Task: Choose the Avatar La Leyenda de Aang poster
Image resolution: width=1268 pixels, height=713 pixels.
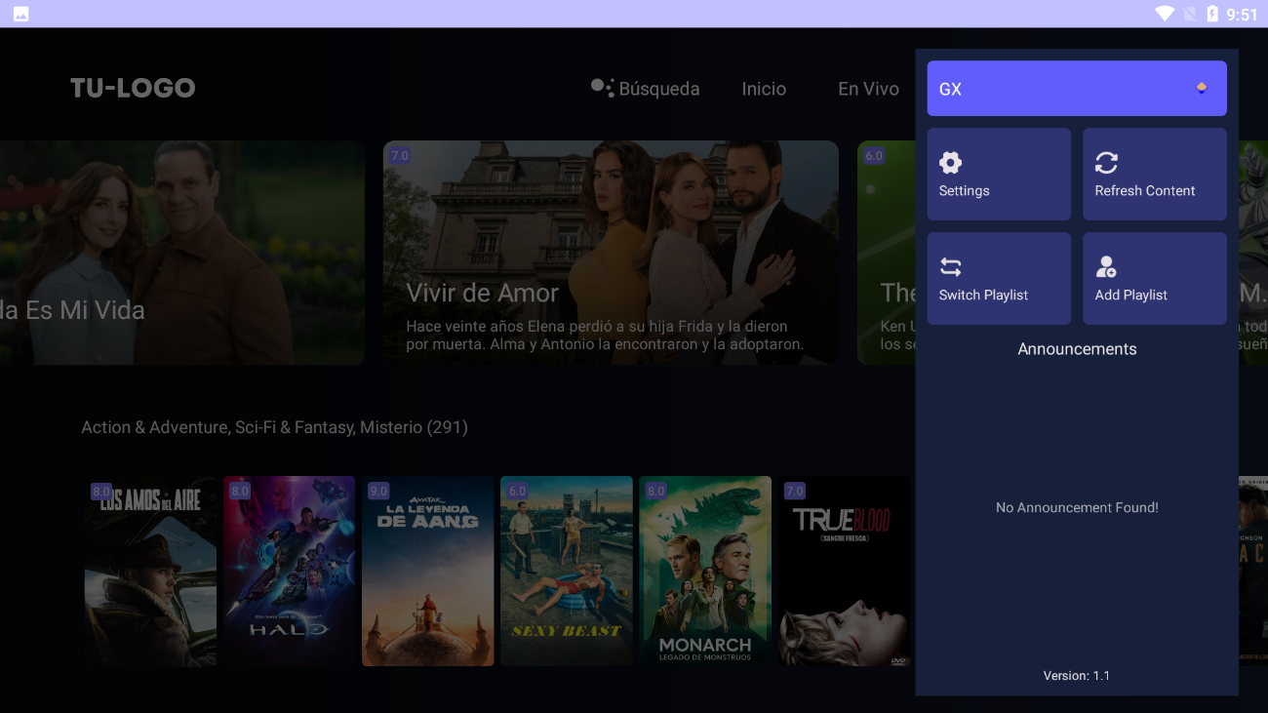Action: pyautogui.click(x=427, y=571)
